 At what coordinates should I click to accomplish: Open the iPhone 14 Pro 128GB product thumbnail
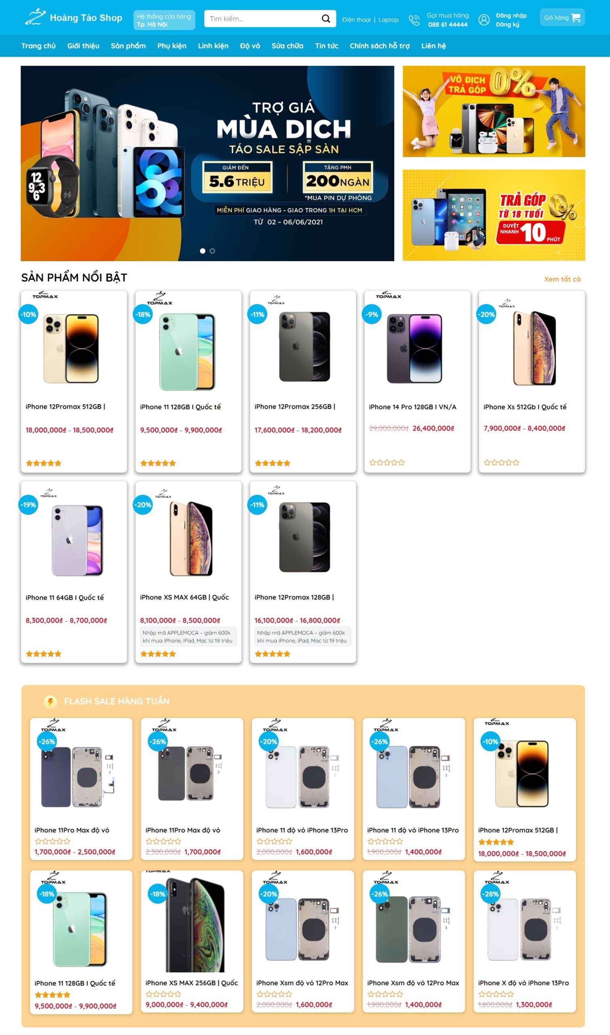[414, 348]
